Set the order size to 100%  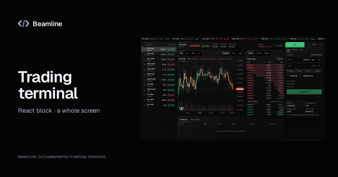point(318,71)
